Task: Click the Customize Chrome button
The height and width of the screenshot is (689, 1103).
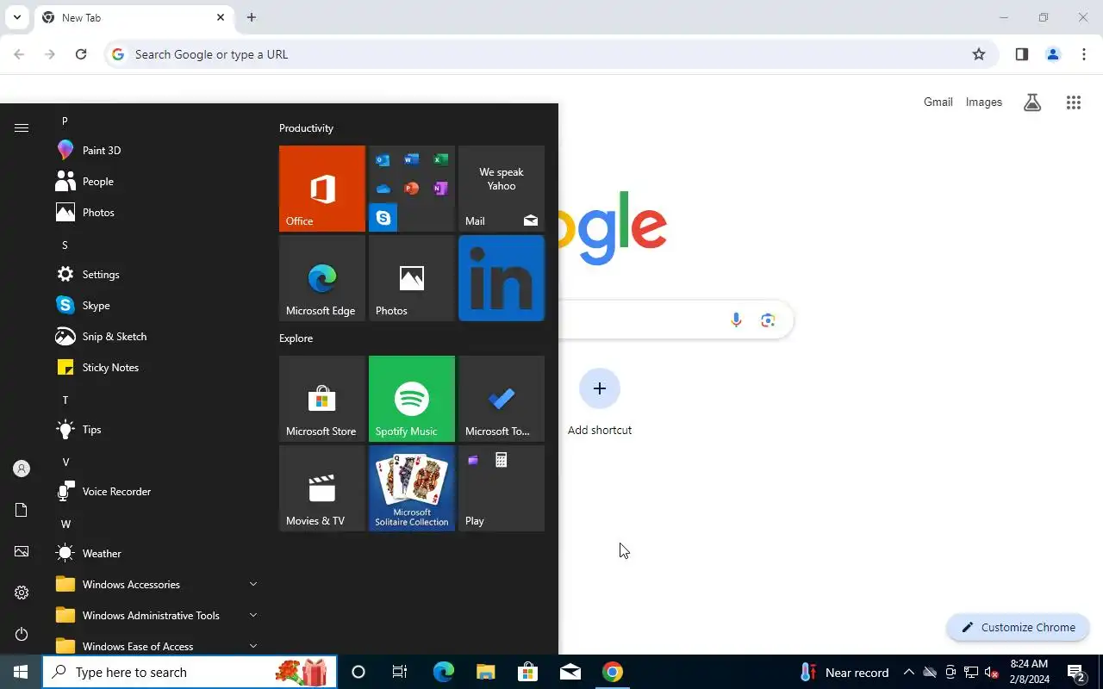Action: (x=1019, y=627)
